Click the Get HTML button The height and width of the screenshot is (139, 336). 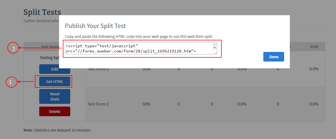(x=55, y=82)
